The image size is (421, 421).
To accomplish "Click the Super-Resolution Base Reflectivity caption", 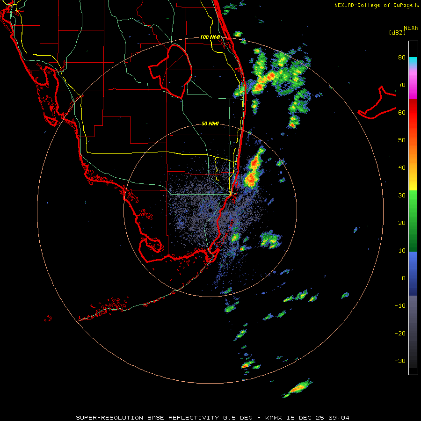I will pos(213,418).
